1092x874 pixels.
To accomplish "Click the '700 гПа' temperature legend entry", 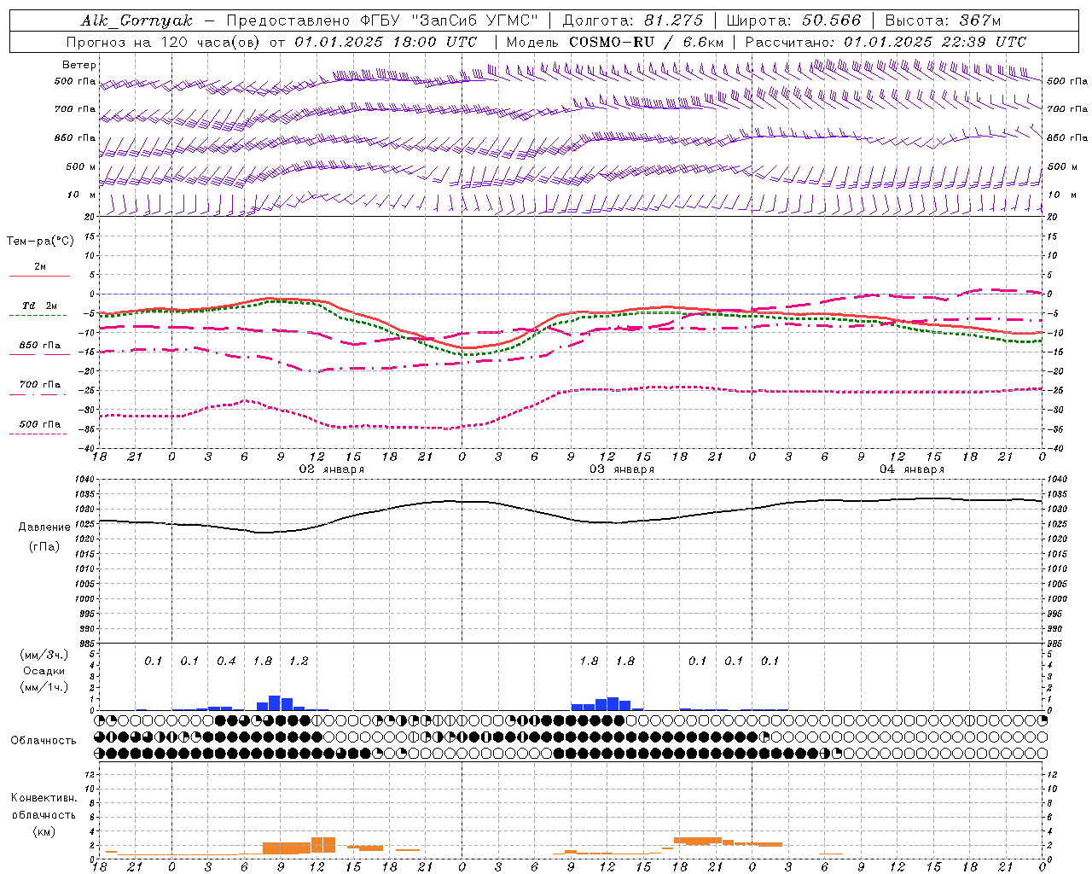I will pyautogui.click(x=39, y=385).
